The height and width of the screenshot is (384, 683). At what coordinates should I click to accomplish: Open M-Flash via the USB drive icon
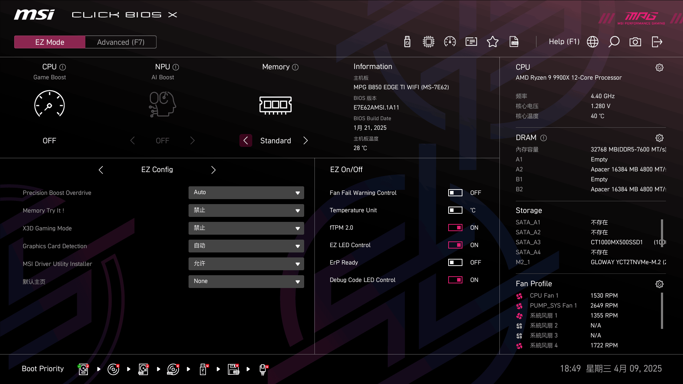click(407, 42)
